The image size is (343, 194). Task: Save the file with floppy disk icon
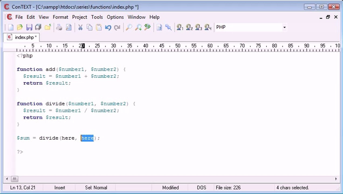29,27
